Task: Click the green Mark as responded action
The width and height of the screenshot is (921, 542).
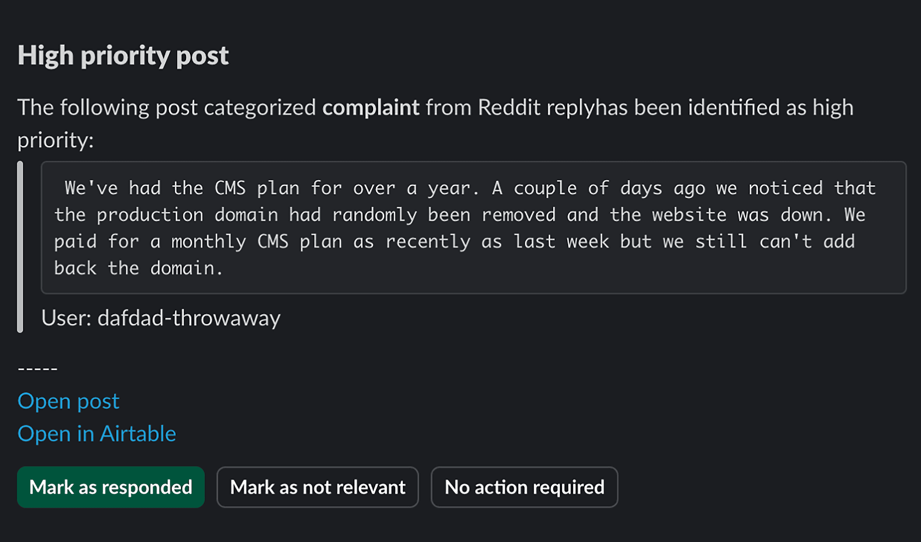Action: pyautogui.click(x=111, y=487)
